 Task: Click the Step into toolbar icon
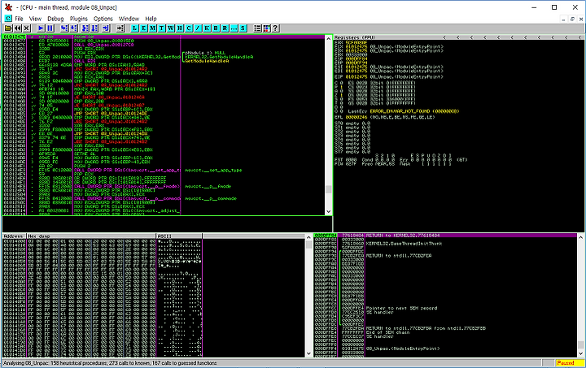[x=64, y=28]
